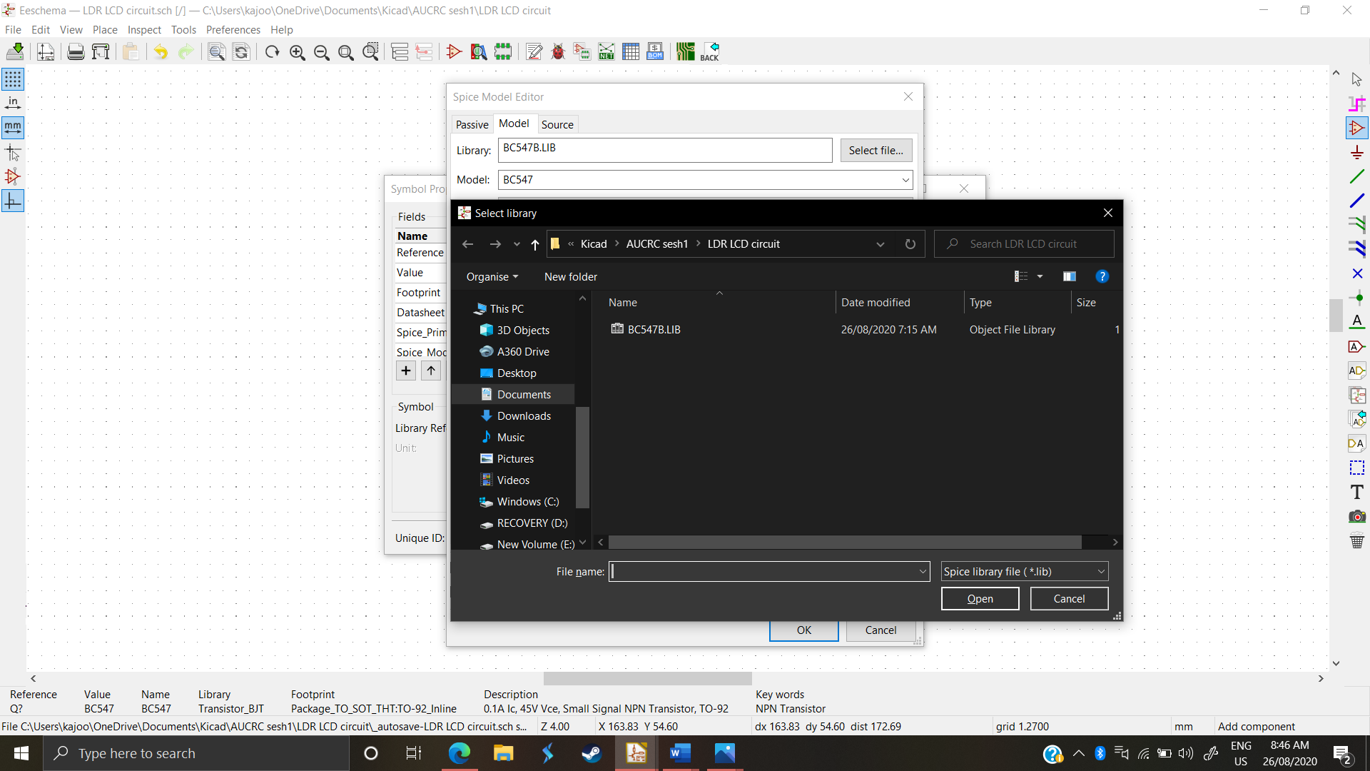Open the Generate netlist tool
Image resolution: width=1370 pixels, height=771 pixels.
pyautogui.click(x=607, y=52)
